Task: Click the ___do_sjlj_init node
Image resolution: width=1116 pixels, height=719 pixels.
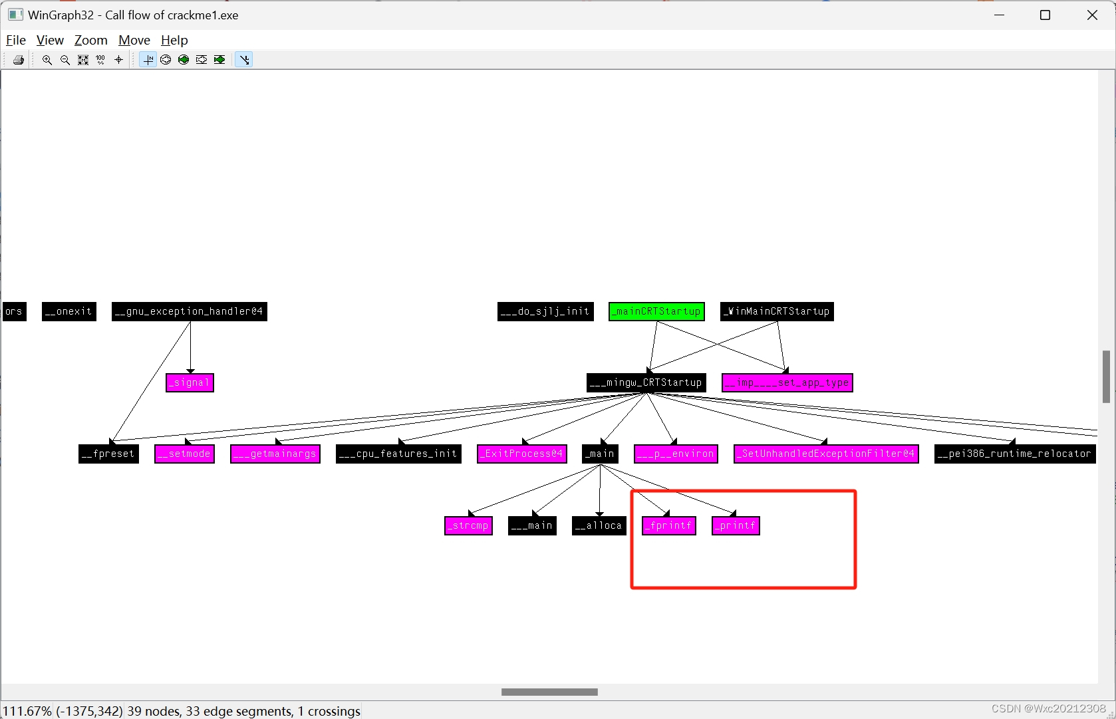Action: pos(545,311)
